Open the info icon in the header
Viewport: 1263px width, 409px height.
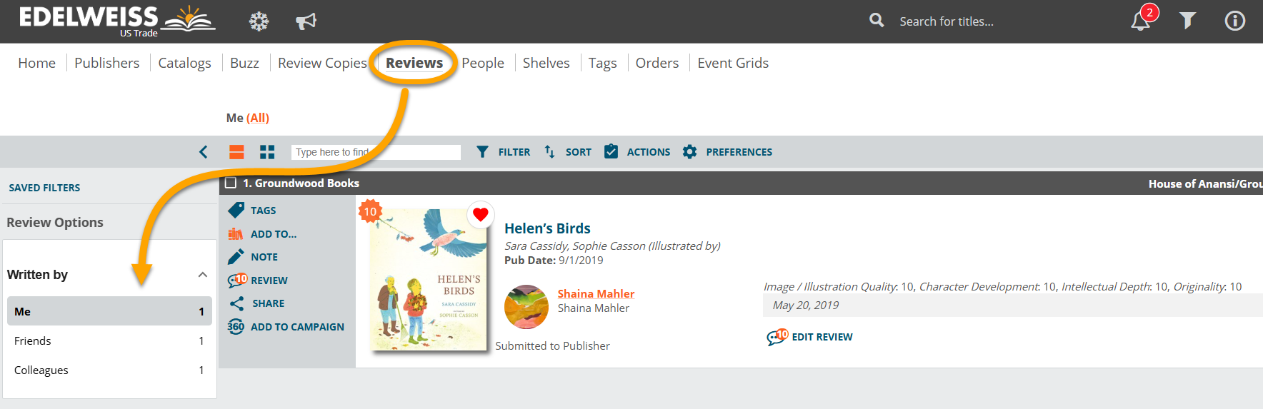[1234, 21]
